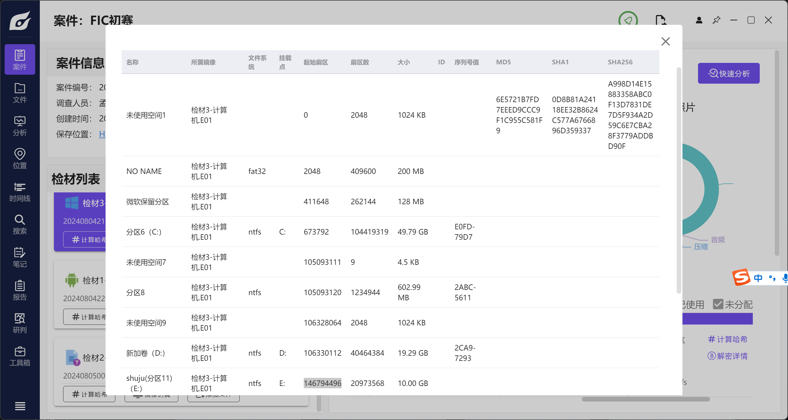Open the 搜索 sidebar section
The height and width of the screenshot is (420, 788).
tap(20, 224)
